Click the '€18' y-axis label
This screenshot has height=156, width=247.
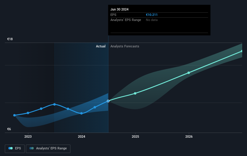[x=10, y=39]
